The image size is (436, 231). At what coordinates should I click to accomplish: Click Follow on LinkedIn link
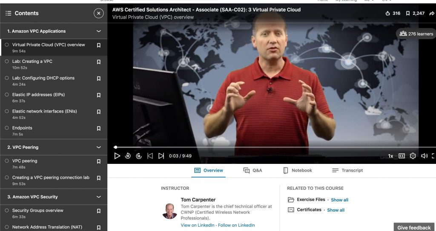click(236, 225)
